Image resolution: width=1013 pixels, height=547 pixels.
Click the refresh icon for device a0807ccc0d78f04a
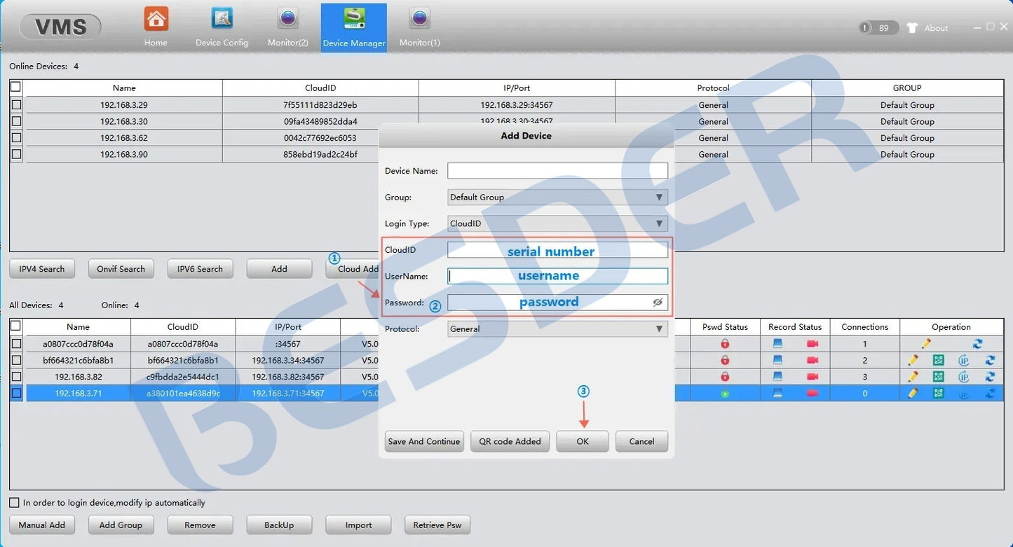[x=977, y=344]
